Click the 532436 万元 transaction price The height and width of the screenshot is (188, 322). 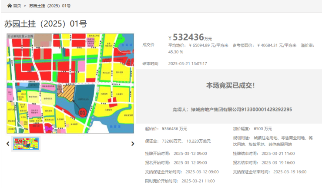(x=192, y=37)
